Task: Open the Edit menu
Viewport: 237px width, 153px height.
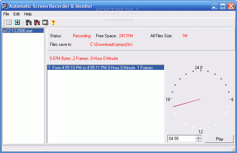Action: pyautogui.click(x=17, y=14)
